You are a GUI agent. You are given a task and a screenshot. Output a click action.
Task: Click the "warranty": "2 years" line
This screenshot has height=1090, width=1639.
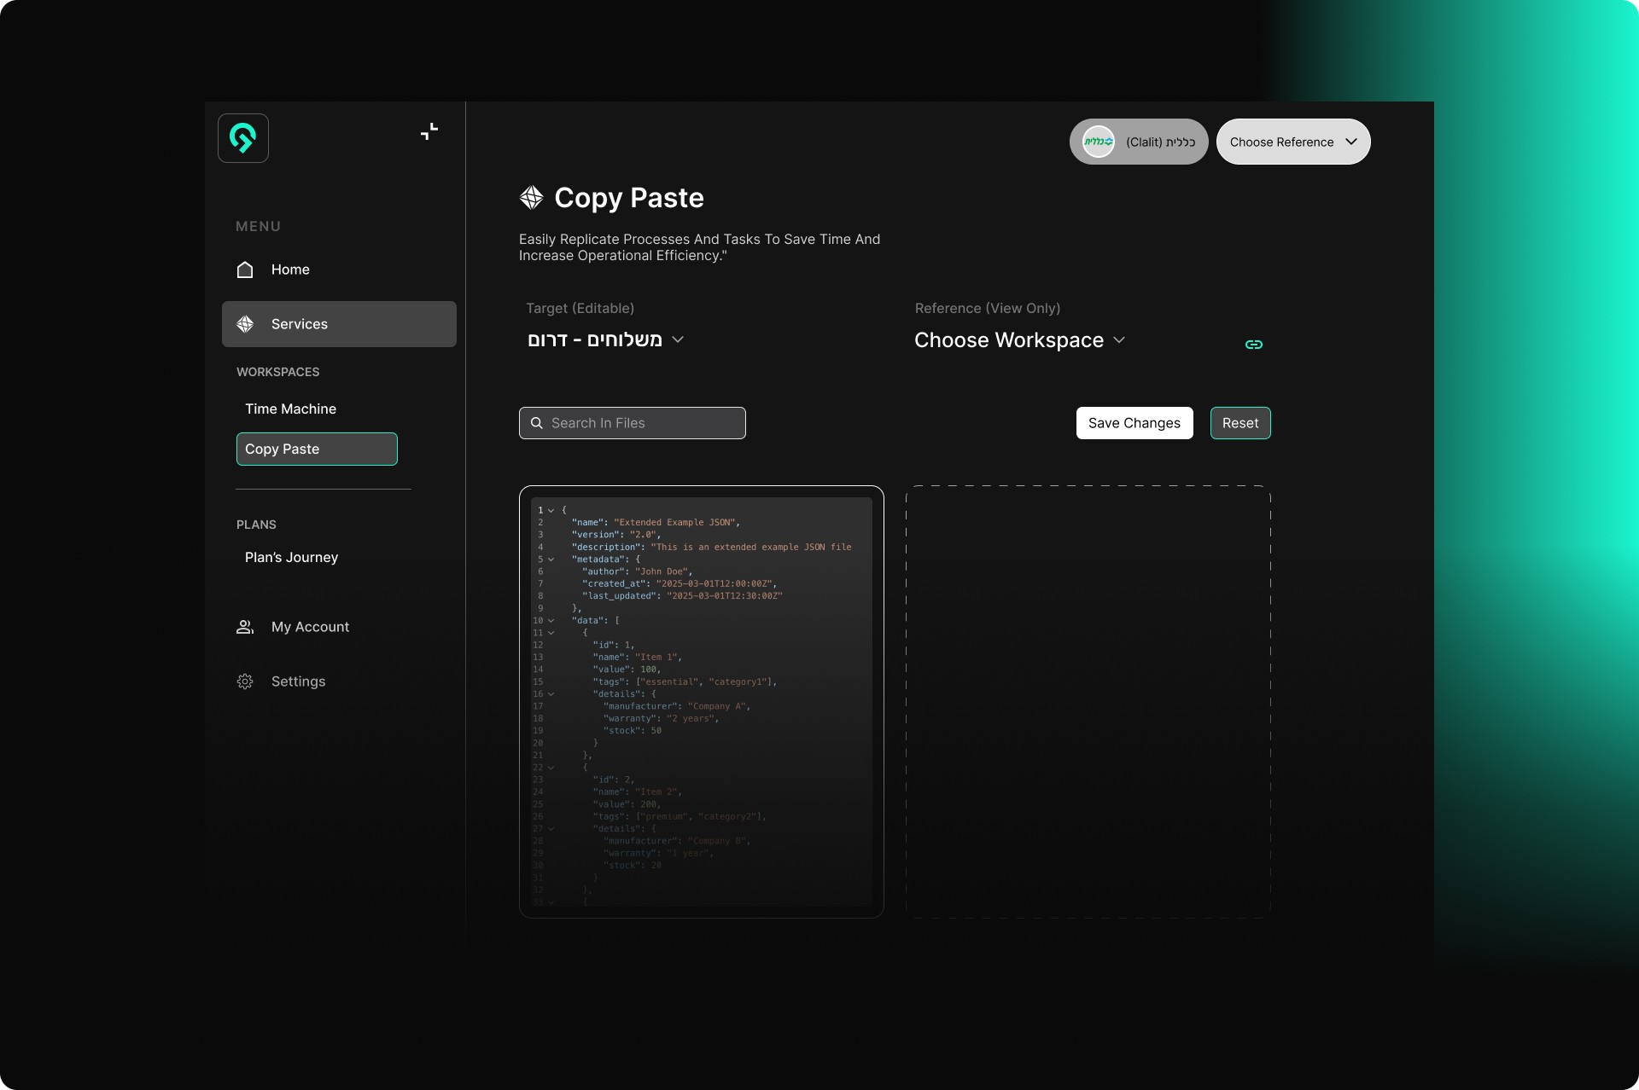click(662, 719)
